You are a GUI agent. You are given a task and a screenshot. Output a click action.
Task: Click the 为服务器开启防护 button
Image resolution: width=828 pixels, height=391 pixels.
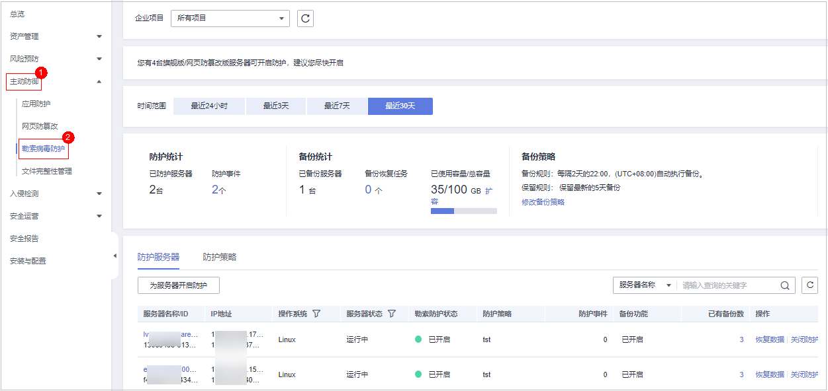(x=179, y=285)
